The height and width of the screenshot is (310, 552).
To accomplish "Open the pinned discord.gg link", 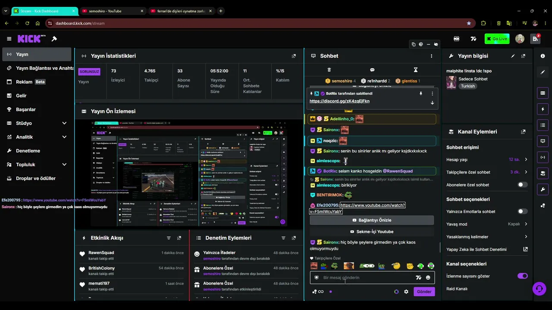I will [339, 101].
